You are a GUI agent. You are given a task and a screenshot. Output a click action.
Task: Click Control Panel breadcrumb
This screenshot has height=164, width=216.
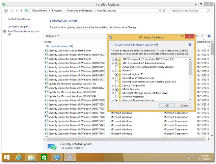[40, 10]
